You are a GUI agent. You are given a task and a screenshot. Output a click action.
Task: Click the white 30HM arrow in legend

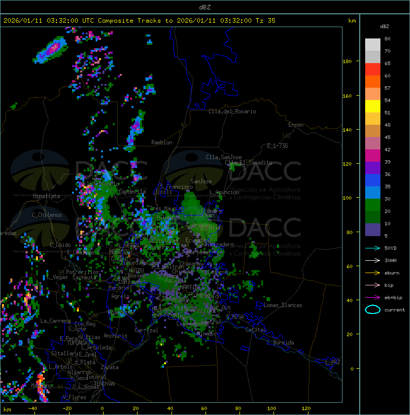click(373, 260)
